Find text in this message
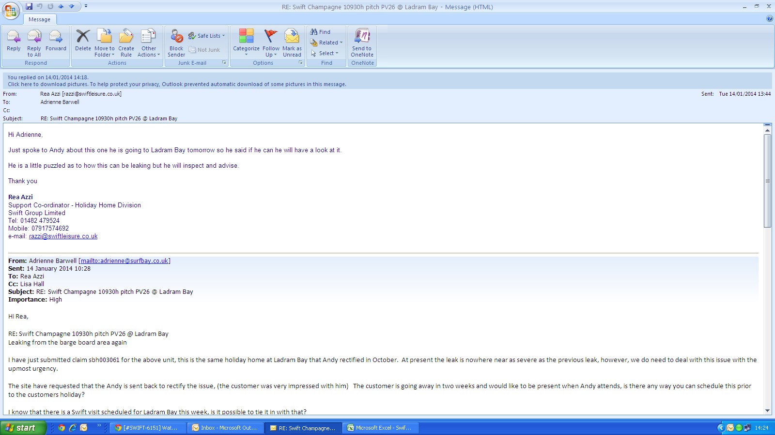The width and height of the screenshot is (775, 435). tap(321, 32)
